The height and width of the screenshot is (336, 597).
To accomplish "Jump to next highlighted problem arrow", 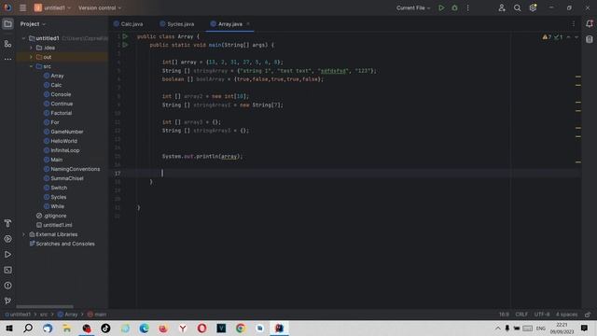I will coord(576,37).
